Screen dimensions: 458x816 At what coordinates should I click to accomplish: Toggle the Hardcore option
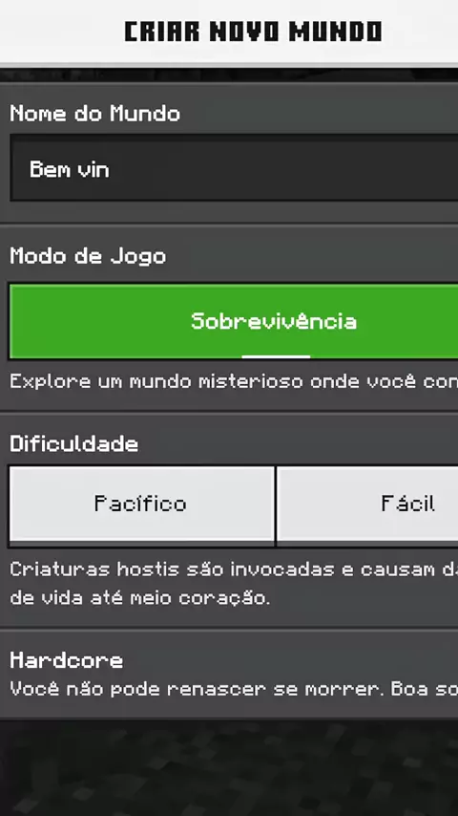pos(229,675)
